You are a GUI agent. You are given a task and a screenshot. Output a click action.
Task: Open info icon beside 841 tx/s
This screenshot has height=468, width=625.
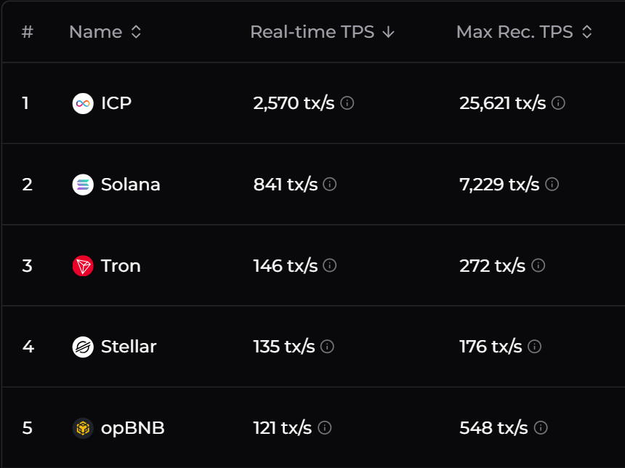click(x=330, y=185)
